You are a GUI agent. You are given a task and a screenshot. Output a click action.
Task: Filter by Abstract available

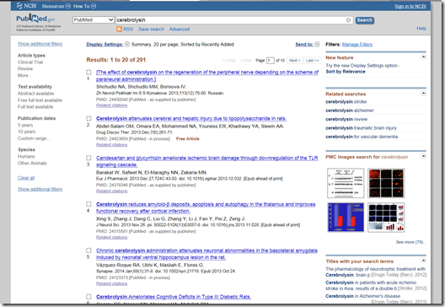coord(35,94)
